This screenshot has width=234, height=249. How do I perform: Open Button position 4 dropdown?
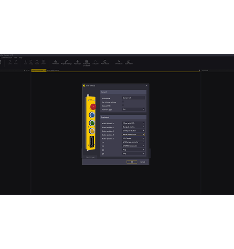133,135
